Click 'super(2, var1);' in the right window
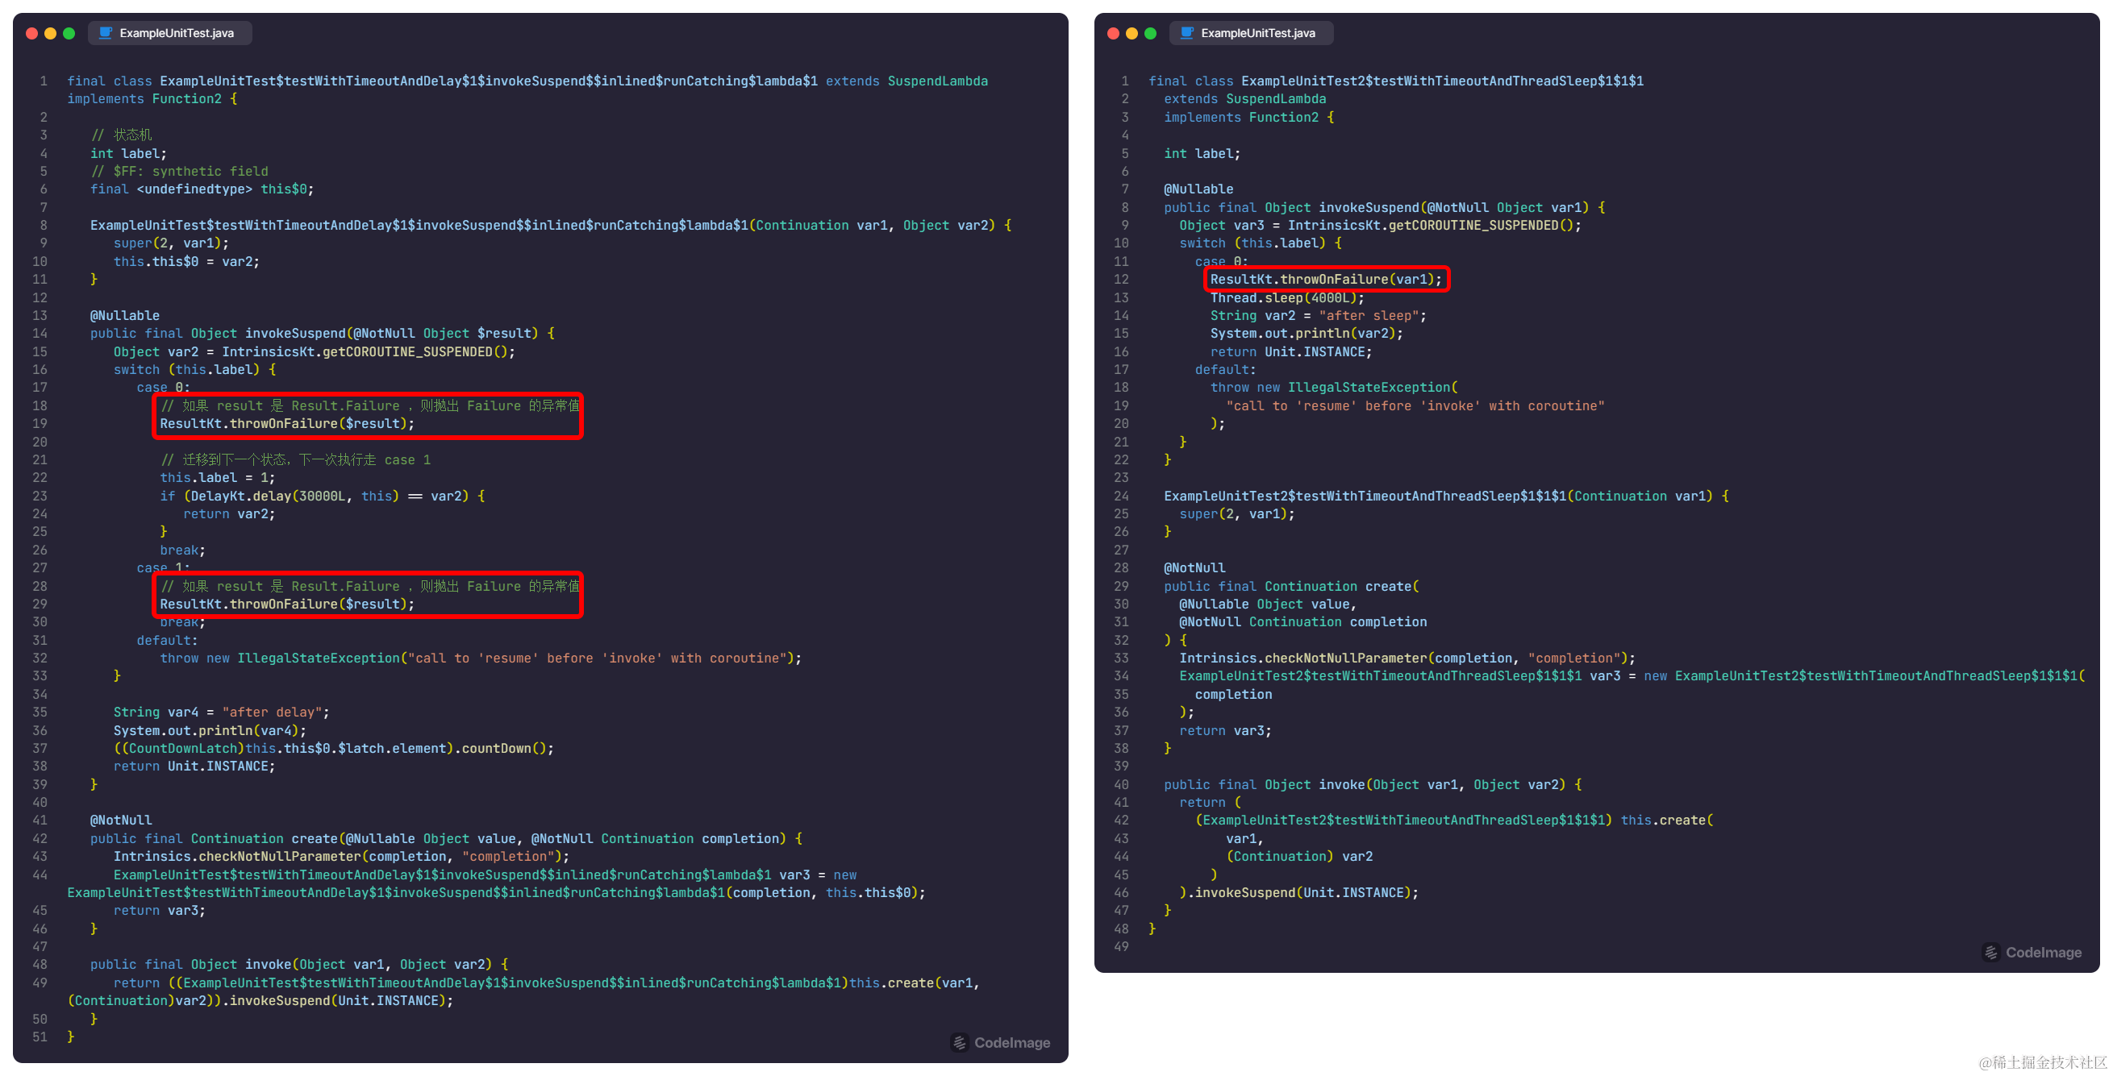The width and height of the screenshot is (2113, 1076). coord(1237,514)
